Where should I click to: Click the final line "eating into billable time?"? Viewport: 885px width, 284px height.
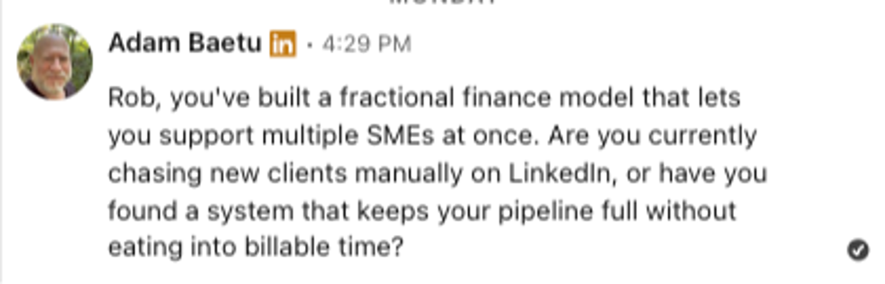(256, 247)
